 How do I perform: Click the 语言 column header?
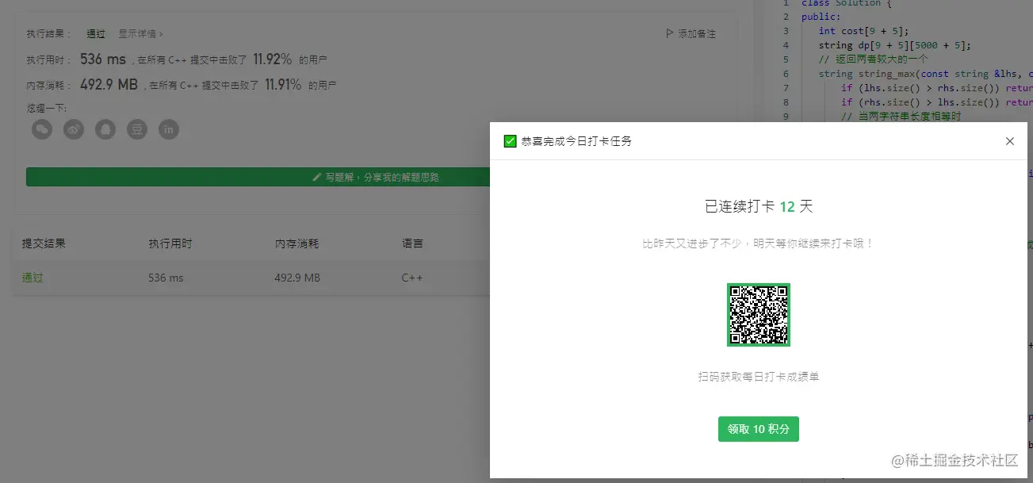[412, 243]
